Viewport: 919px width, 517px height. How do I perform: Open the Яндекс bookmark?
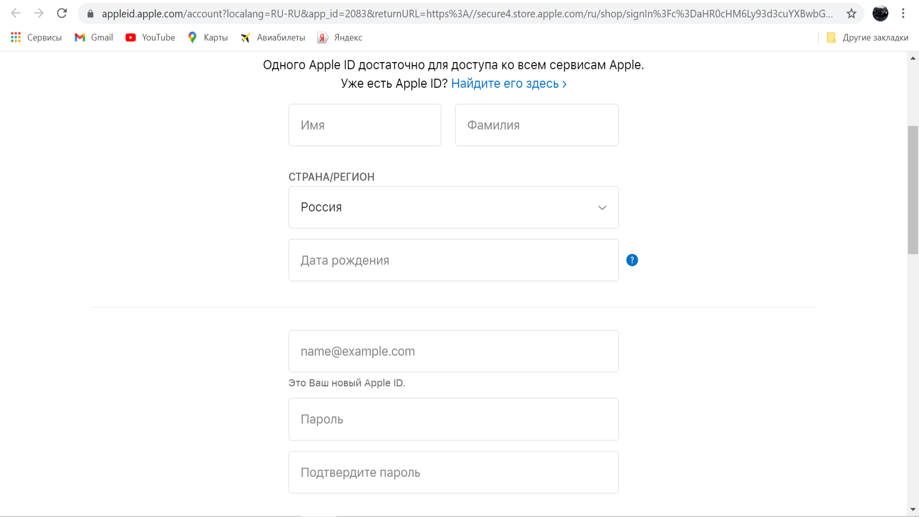click(340, 37)
